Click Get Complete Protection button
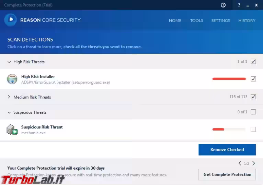 (x=227, y=174)
